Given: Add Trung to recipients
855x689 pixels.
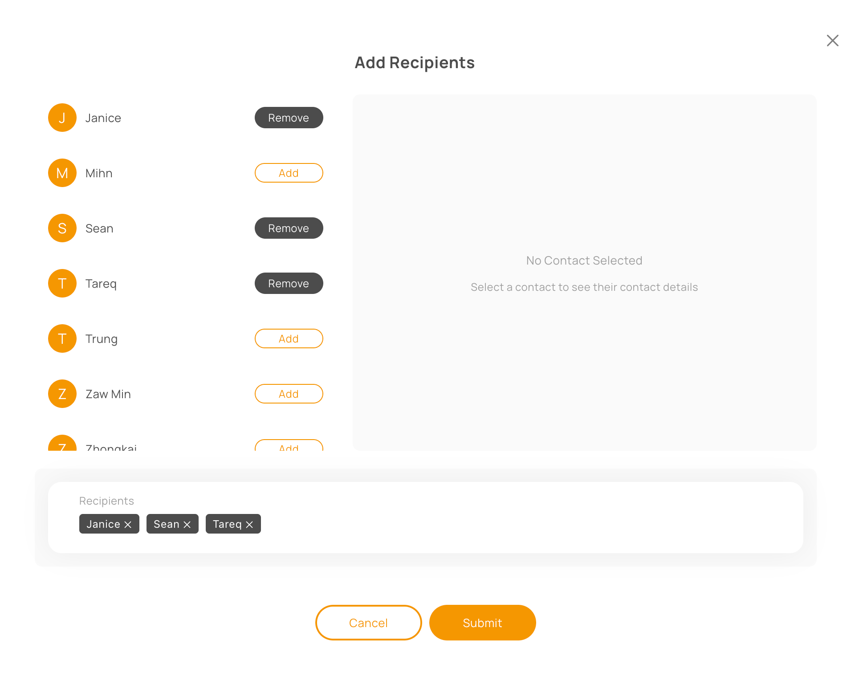Looking at the screenshot, I should 289,338.
